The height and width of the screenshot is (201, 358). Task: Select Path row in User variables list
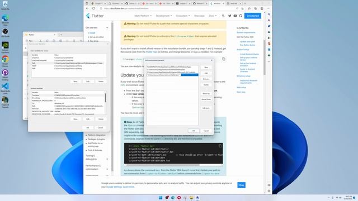pyautogui.click(x=68, y=63)
